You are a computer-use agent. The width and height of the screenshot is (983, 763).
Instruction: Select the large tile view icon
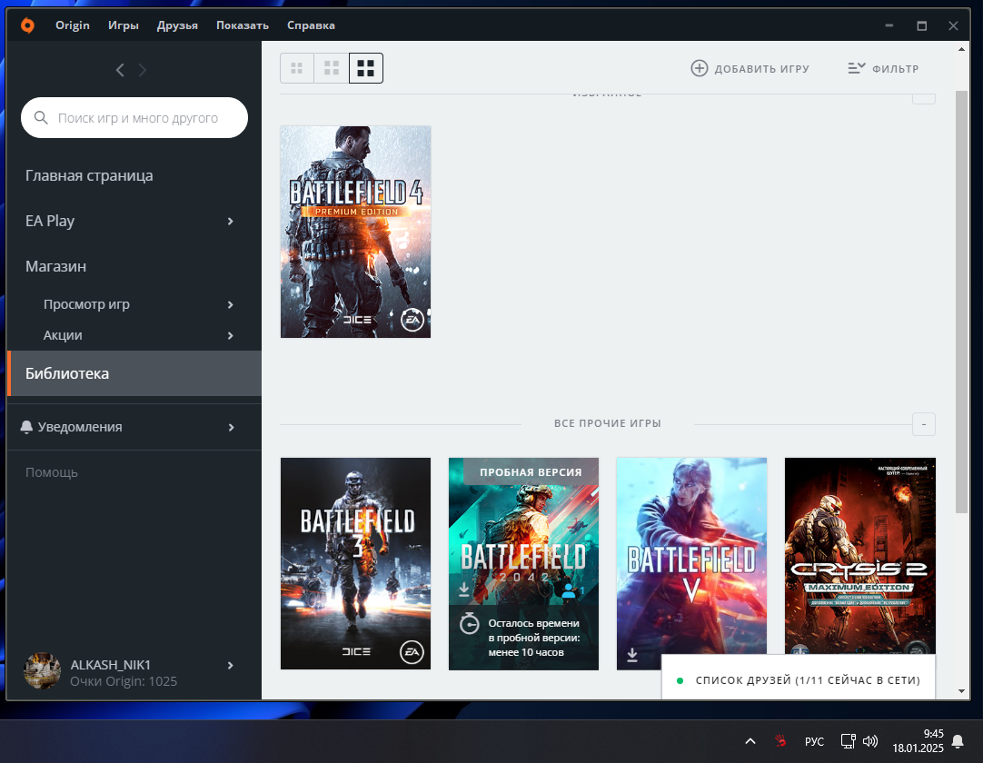tap(365, 68)
